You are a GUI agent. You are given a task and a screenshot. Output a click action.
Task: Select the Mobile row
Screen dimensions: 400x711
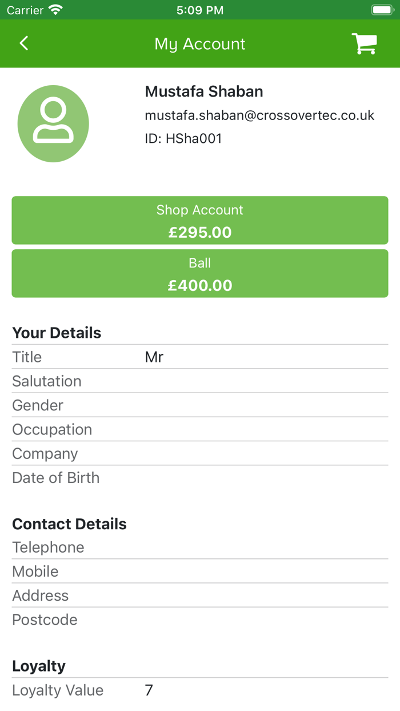click(x=200, y=572)
